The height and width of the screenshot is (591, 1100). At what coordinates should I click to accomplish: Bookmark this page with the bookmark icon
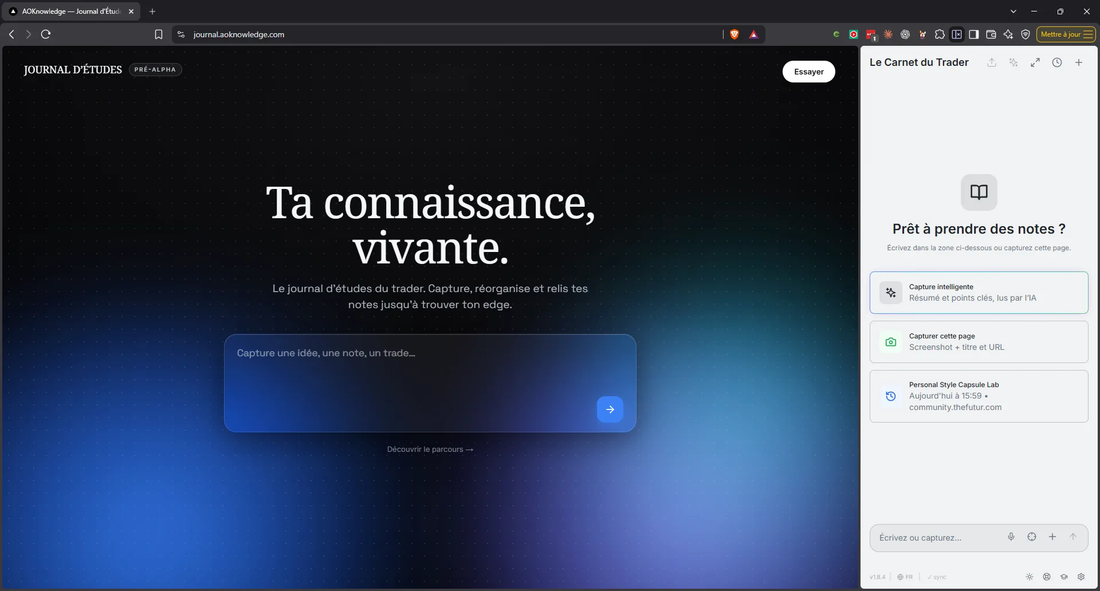(159, 34)
